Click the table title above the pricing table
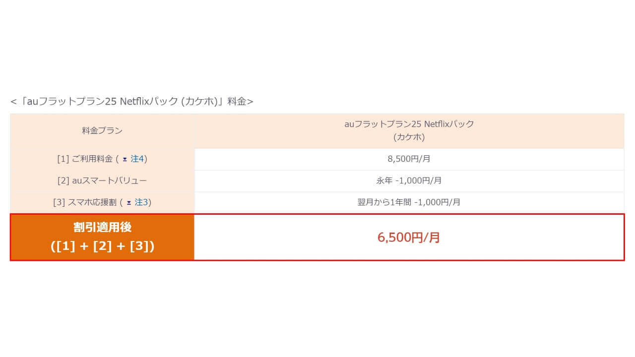The image size is (635, 357). pos(131,102)
